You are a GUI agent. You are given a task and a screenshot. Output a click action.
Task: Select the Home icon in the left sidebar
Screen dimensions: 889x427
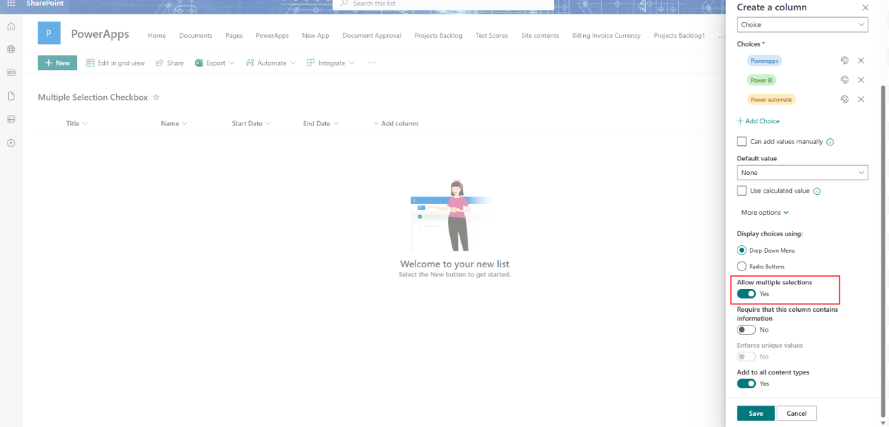click(11, 26)
